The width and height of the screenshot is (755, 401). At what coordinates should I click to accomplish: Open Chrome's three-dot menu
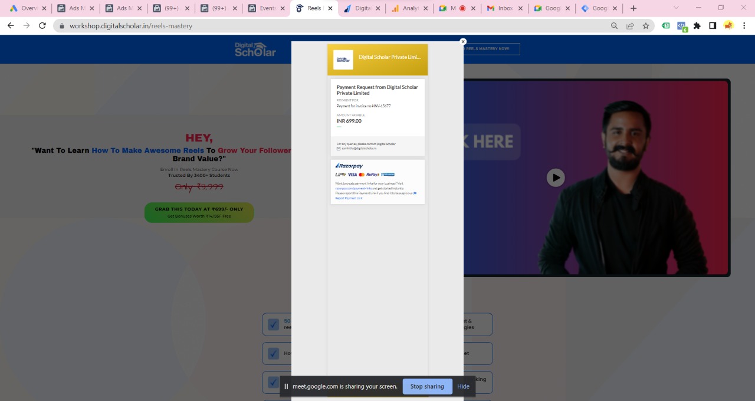[x=744, y=26]
